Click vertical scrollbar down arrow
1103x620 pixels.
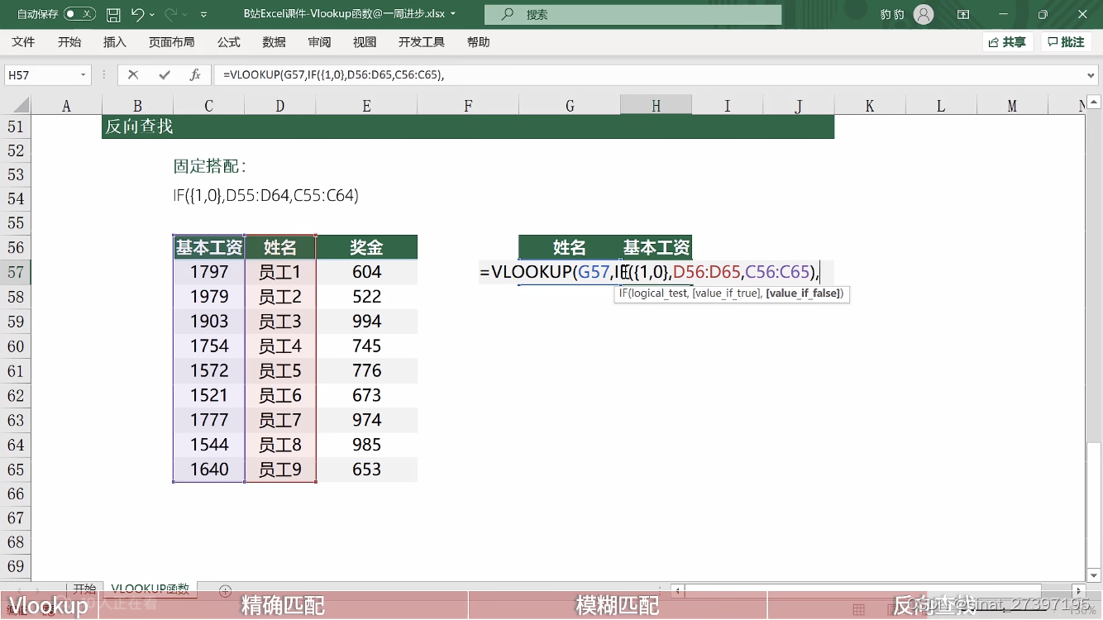pyautogui.click(x=1094, y=575)
